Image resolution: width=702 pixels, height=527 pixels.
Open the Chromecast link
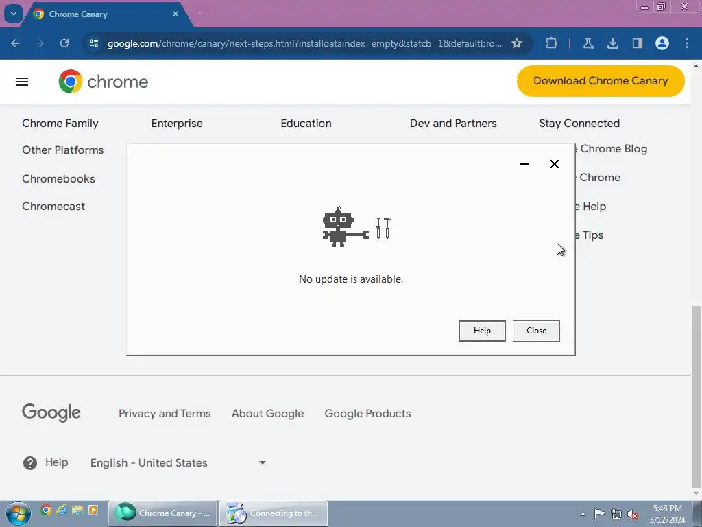click(x=53, y=206)
